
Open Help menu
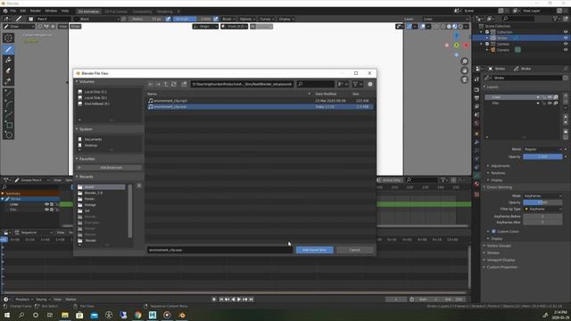[65, 11]
